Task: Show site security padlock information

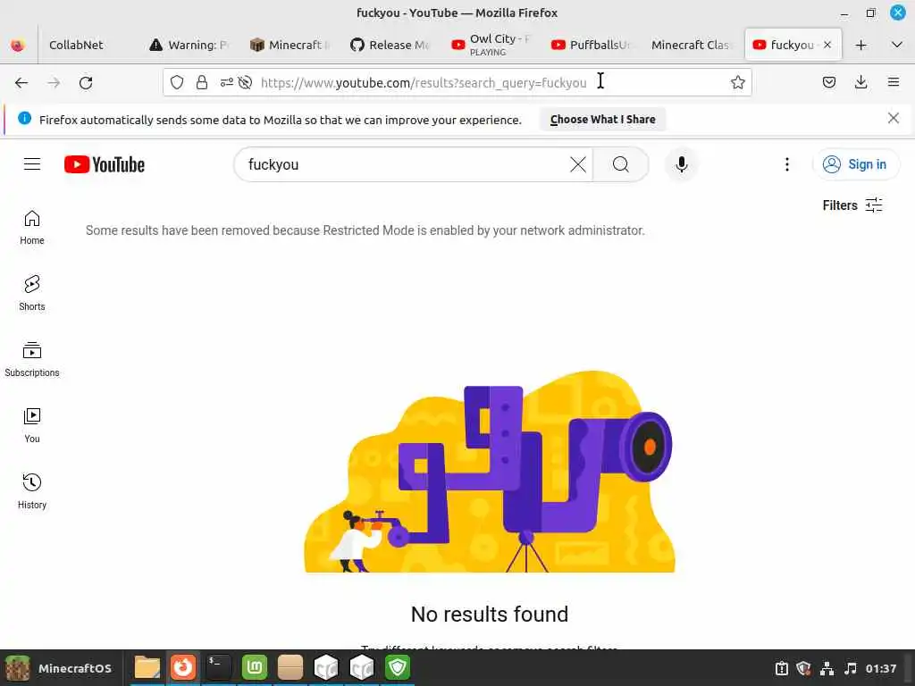Action: (202, 82)
